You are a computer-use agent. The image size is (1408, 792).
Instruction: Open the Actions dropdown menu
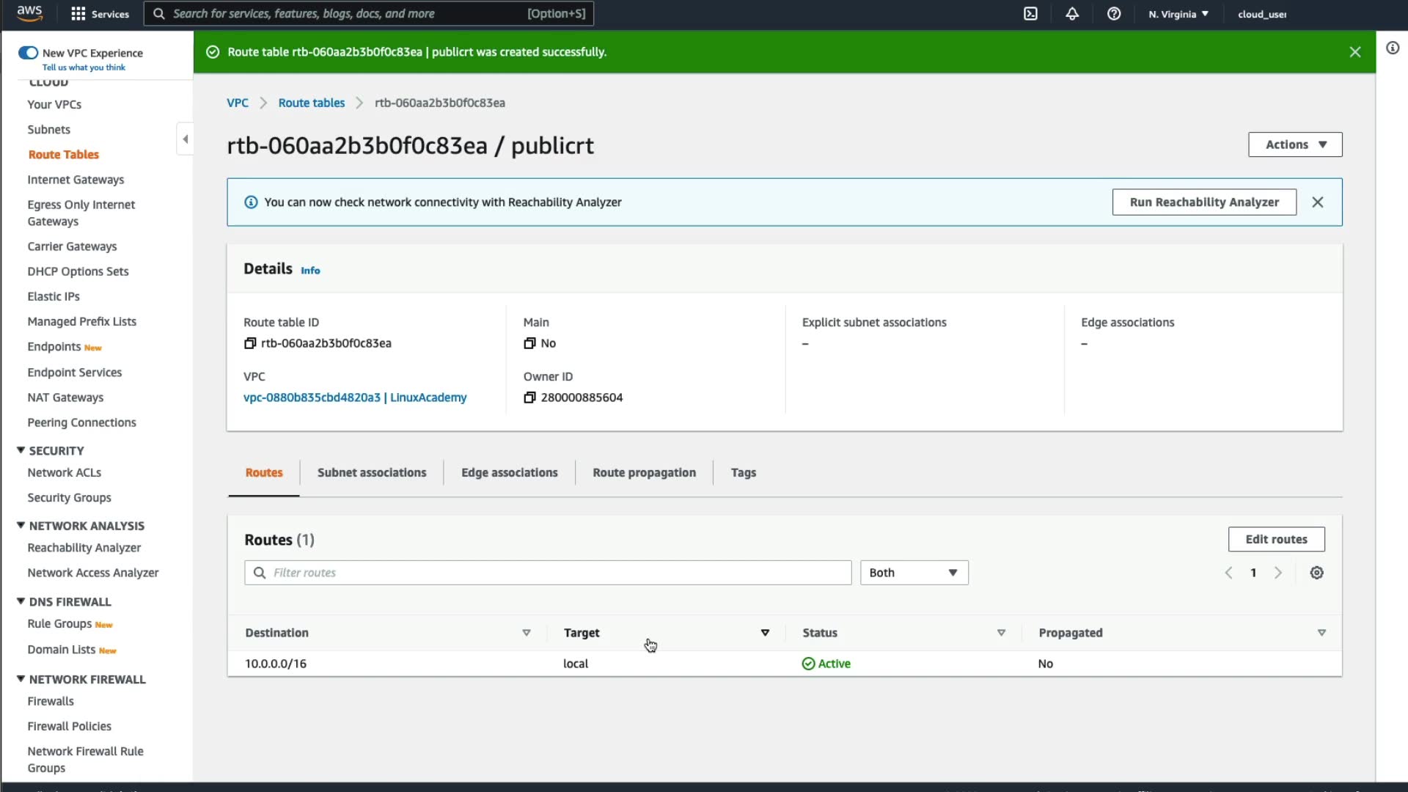coord(1295,144)
